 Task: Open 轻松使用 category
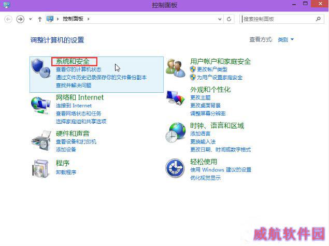(x=204, y=162)
